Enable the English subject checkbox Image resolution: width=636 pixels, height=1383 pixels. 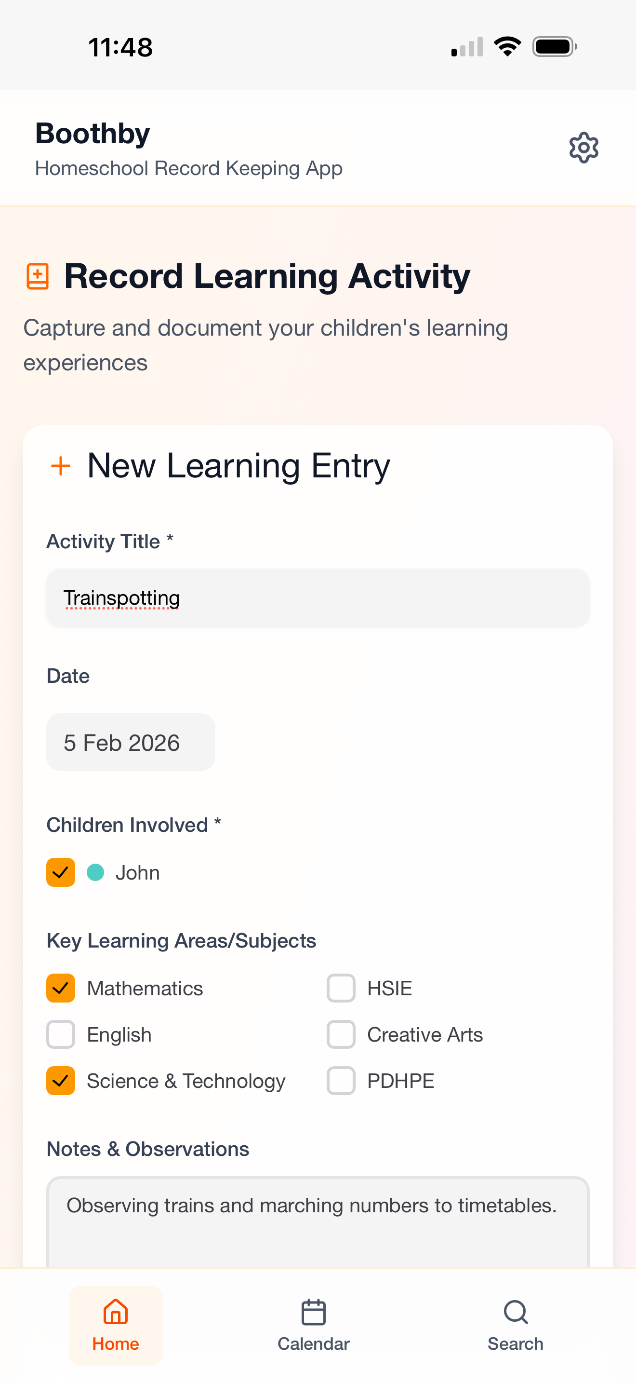coord(61,1034)
